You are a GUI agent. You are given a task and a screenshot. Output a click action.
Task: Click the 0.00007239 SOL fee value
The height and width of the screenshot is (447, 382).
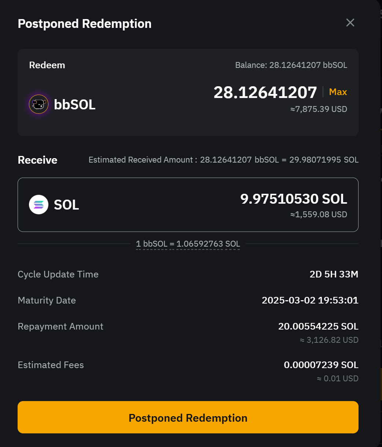point(321,365)
